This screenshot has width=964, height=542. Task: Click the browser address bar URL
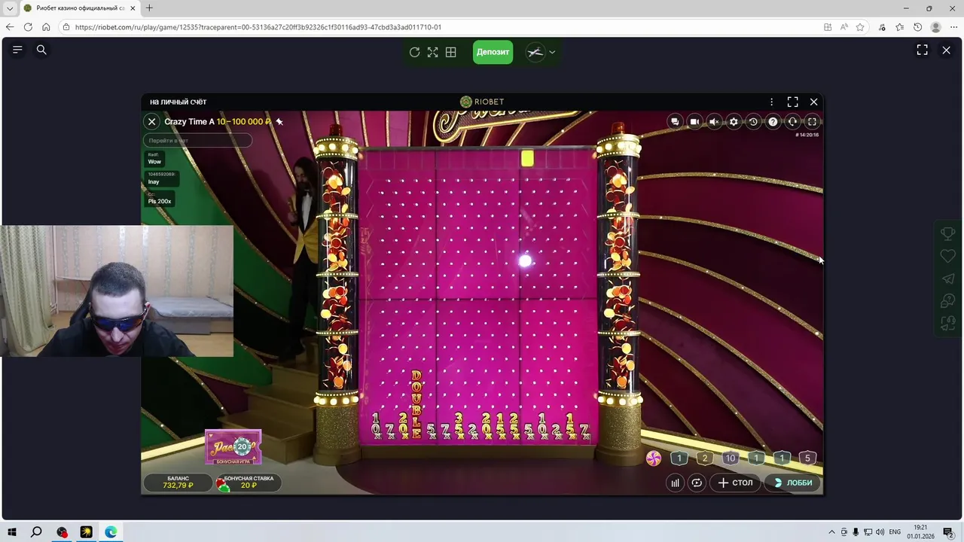[258, 27]
